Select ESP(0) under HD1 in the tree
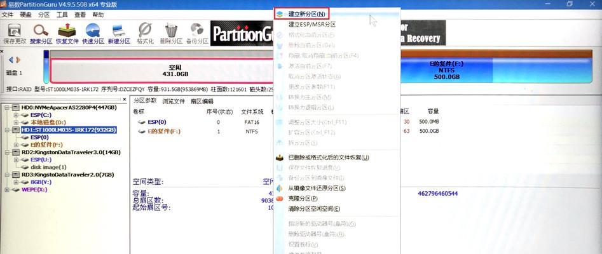This screenshot has width=602, height=254. tap(39, 137)
